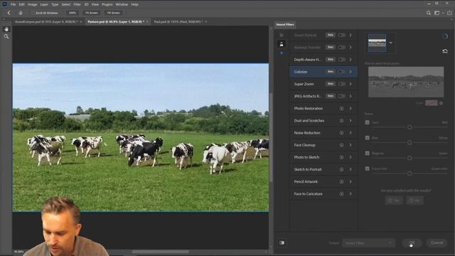Expand the Makeup Transfer filter arrow
The image size is (455, 256).
pos(350,48)
